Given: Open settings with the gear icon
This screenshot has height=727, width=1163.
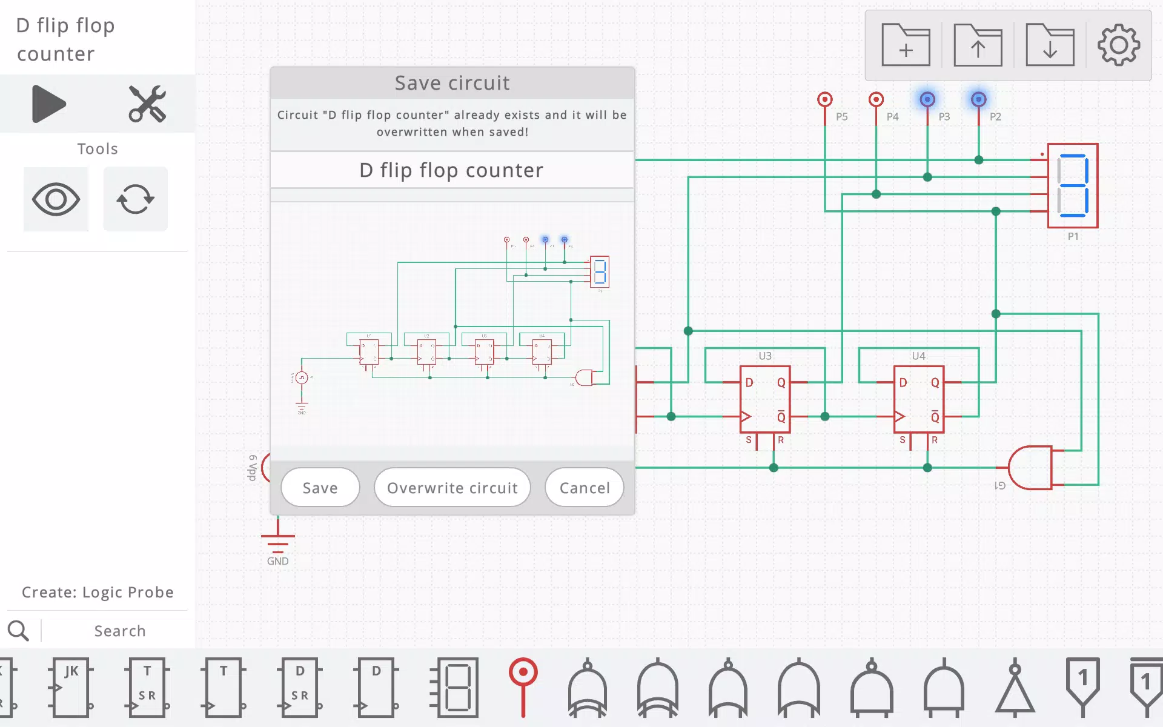Looking at the screenshot, I should [1119, 45].
